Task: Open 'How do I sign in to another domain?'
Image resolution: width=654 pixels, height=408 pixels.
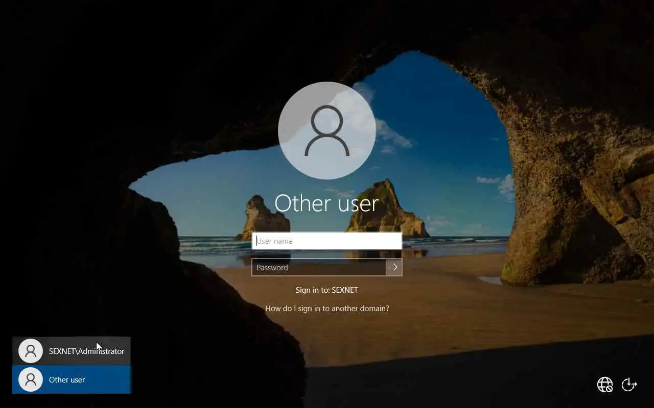Action: pyautogui.click(x=327, y=308)
